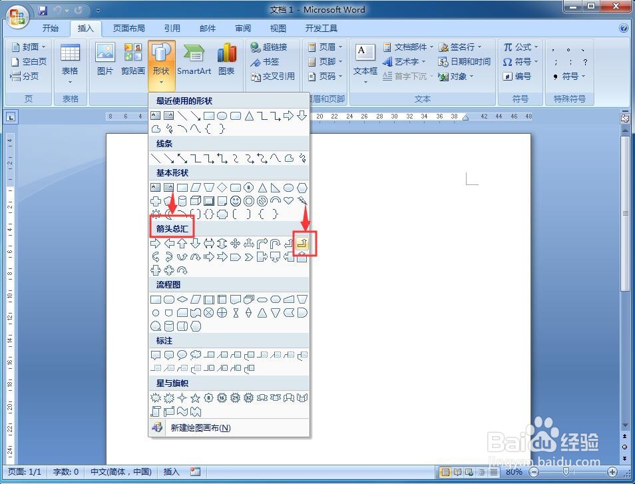635x484 pixels.
Task: Switch to Draft view
Action: coord(493,472)
